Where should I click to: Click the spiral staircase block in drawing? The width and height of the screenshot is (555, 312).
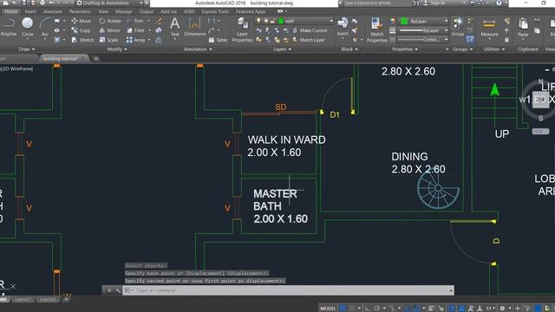(438, 188)
